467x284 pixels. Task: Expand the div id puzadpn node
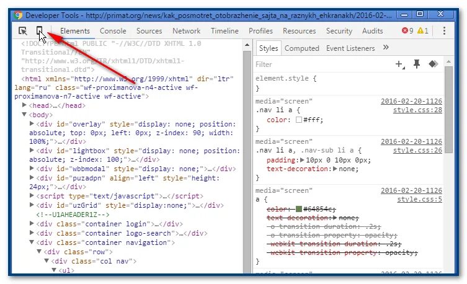(x=32, y=177)
